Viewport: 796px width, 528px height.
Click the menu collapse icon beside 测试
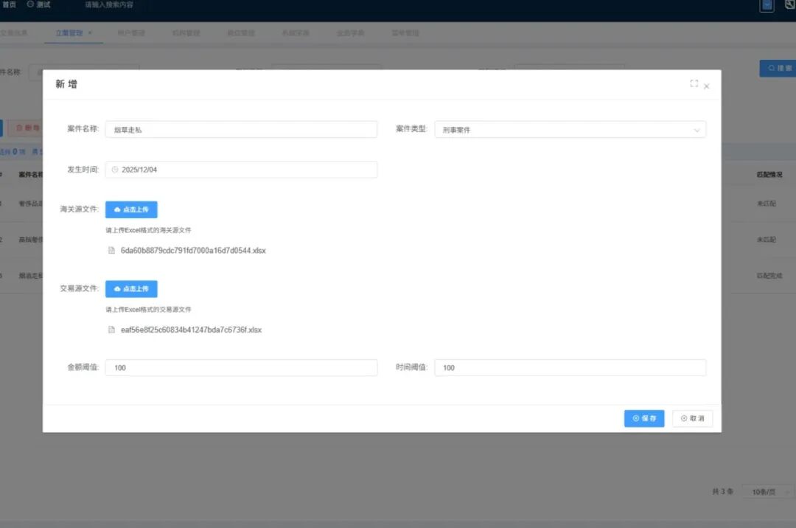point(30,4)
